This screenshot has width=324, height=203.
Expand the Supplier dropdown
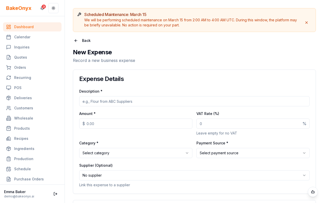click(x=194, y=175)
